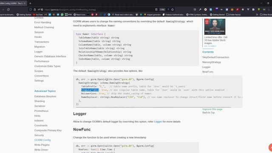This screenshot has width=272, height=153.
Task: Click the NowFunc section heading
Action: 82,130
